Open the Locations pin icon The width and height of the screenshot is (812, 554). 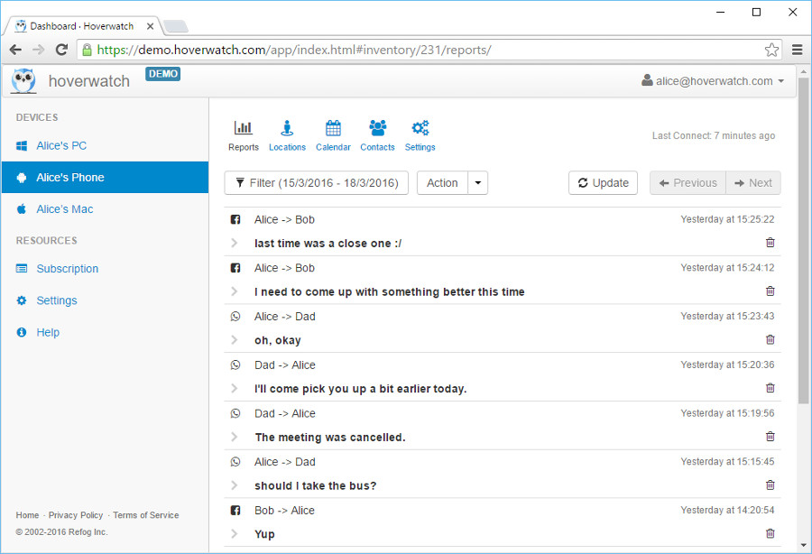point(288,128)
